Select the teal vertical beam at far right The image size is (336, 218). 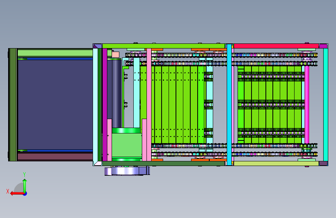[326, 104]
